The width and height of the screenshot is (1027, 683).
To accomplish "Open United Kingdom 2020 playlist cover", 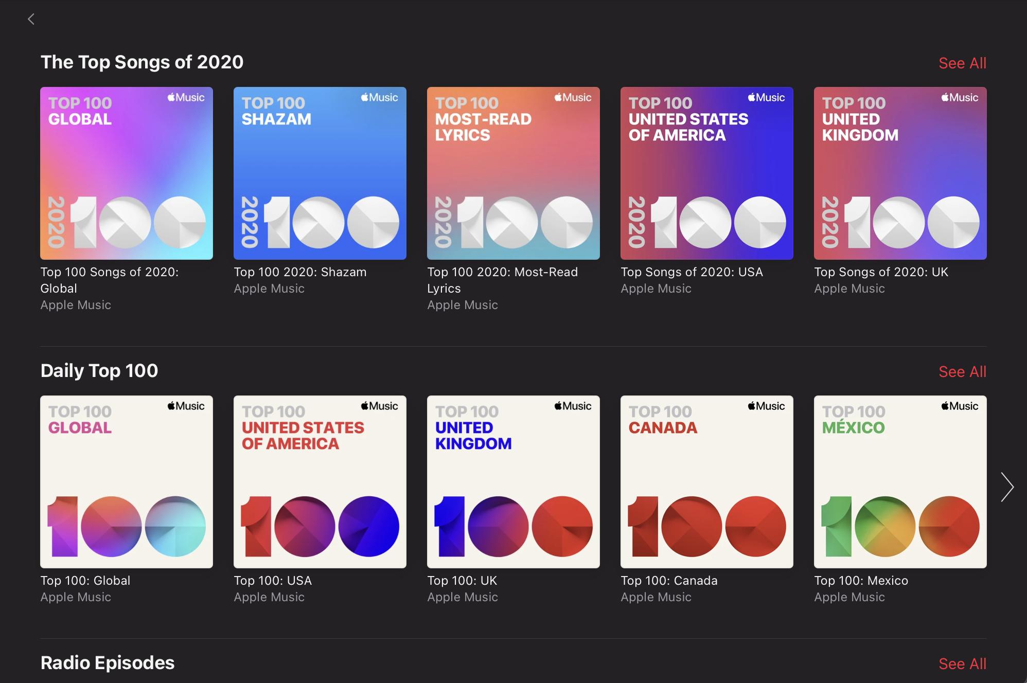I will click(x=900, y=173).
